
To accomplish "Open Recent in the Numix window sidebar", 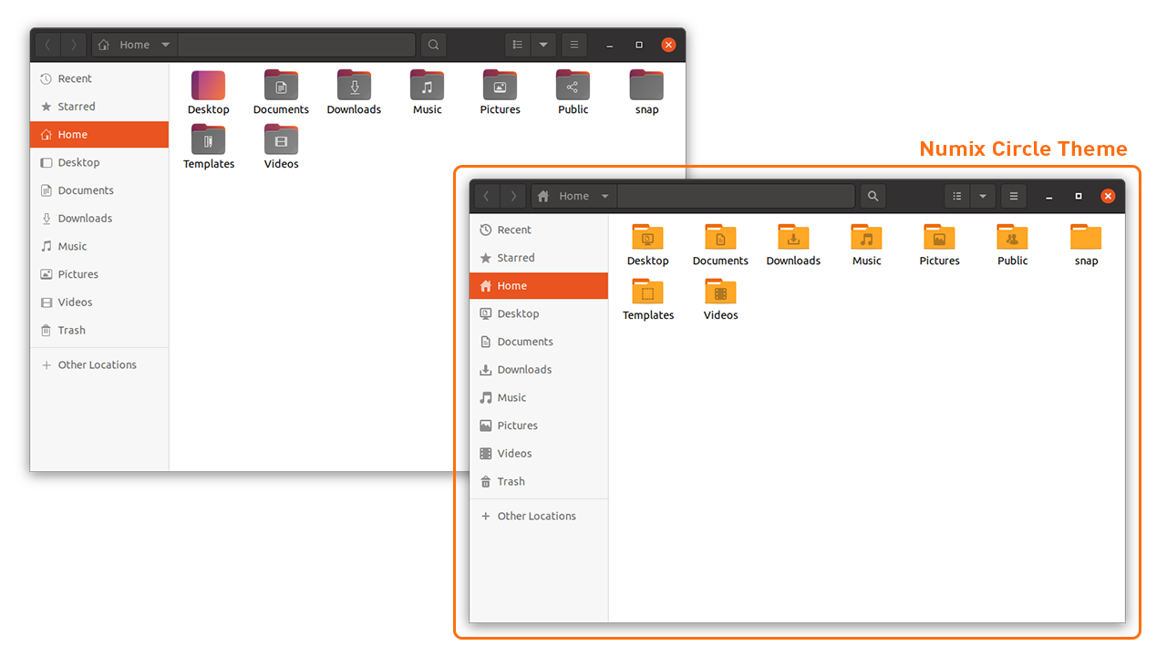I will 539,230.
